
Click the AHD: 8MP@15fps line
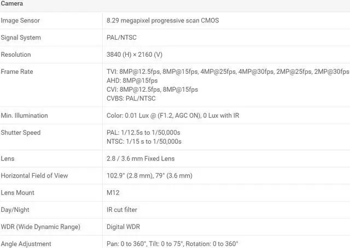coord(132,80)
